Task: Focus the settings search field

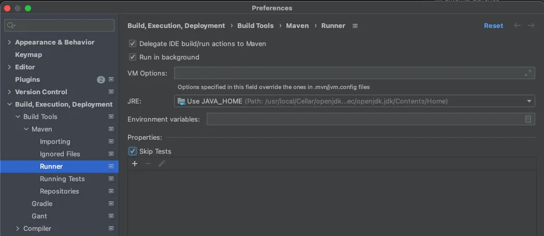Action: click(63, 25)
